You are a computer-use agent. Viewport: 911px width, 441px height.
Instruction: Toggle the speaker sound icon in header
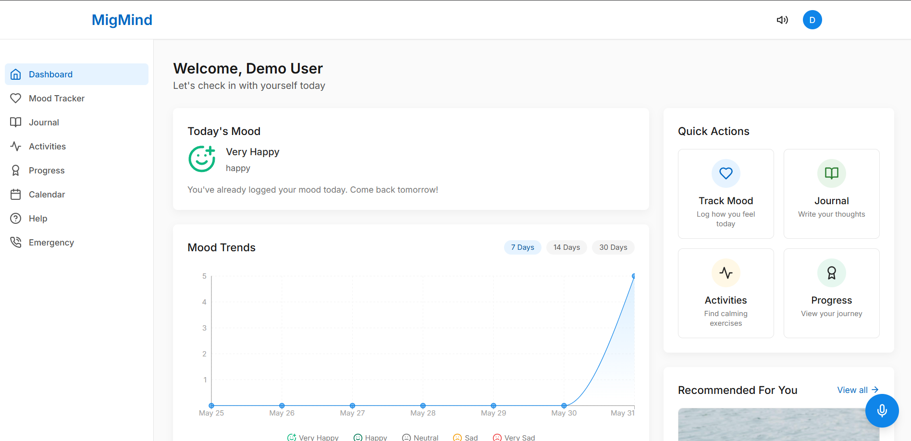pyautogui.click(x=782, y=20)
